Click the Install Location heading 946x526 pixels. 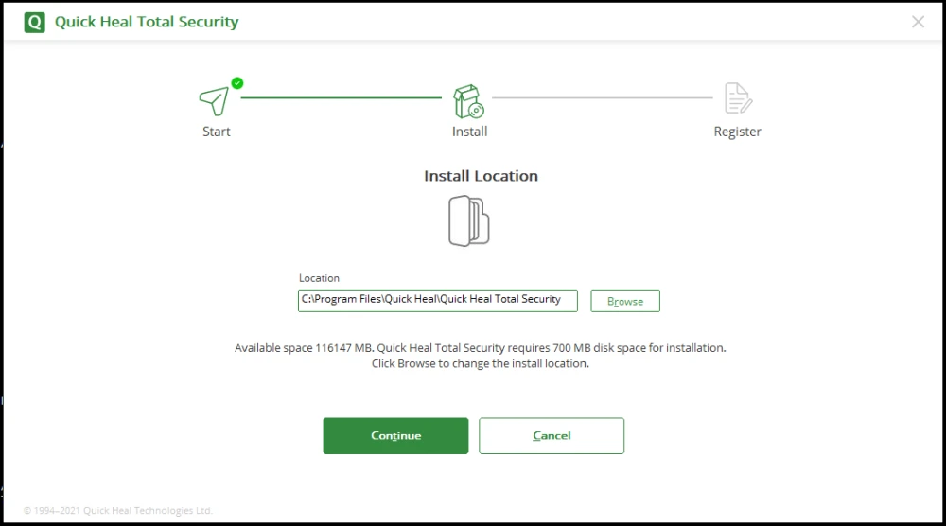(x=481, y=176)
